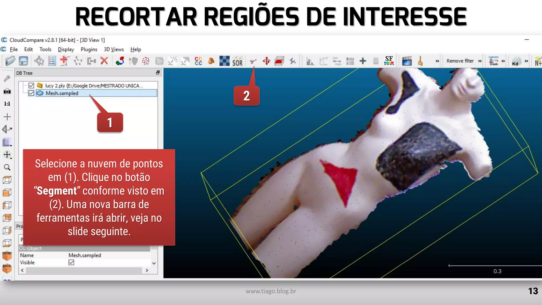Toggle the Visible checkbox in properties
The height and width of the screenshot is (305, 542).
coord(71,262)
